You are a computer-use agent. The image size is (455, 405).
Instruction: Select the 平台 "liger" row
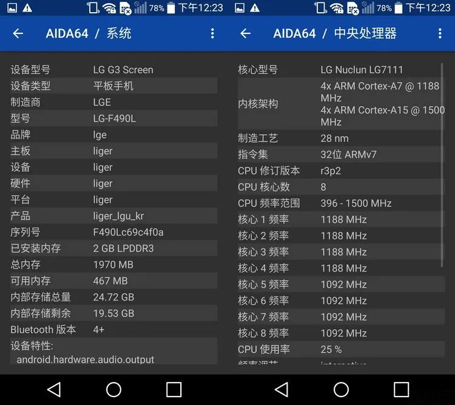[x=114, y=200]
